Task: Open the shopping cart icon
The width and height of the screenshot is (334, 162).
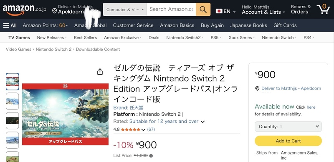Action: pos(323,9)
